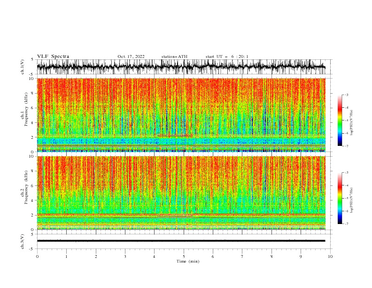Click the "ch.3(V)" axis label
The height and width of the screenshot is (288, 372).
(23, 241)
